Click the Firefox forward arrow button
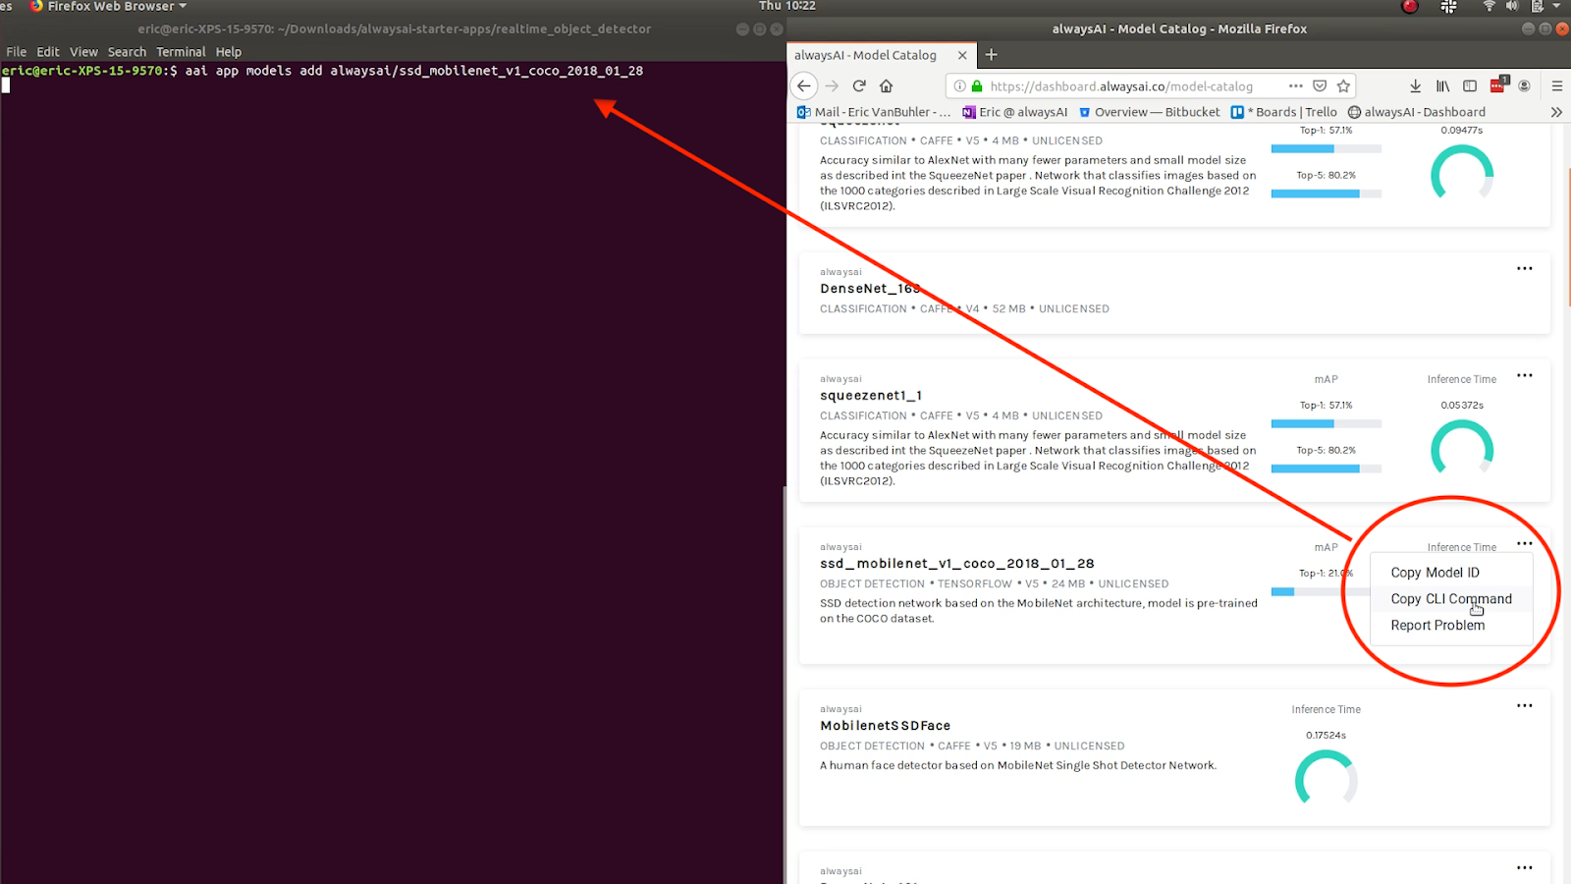Viewport: 1571px width, 884px height. click(832, 85)
